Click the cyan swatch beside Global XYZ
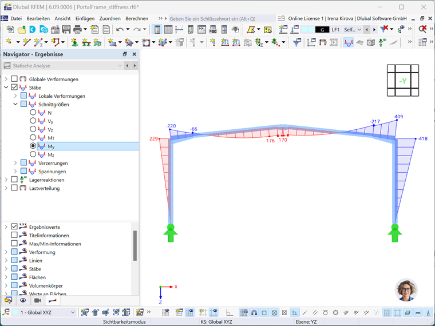Image resolution: width=435 pixels, height=326 pixels. [15, 312]
